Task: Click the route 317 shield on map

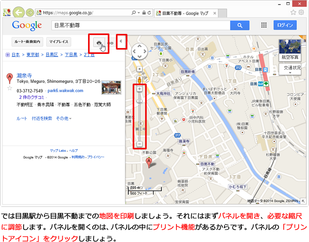Action: click(177, 135)
